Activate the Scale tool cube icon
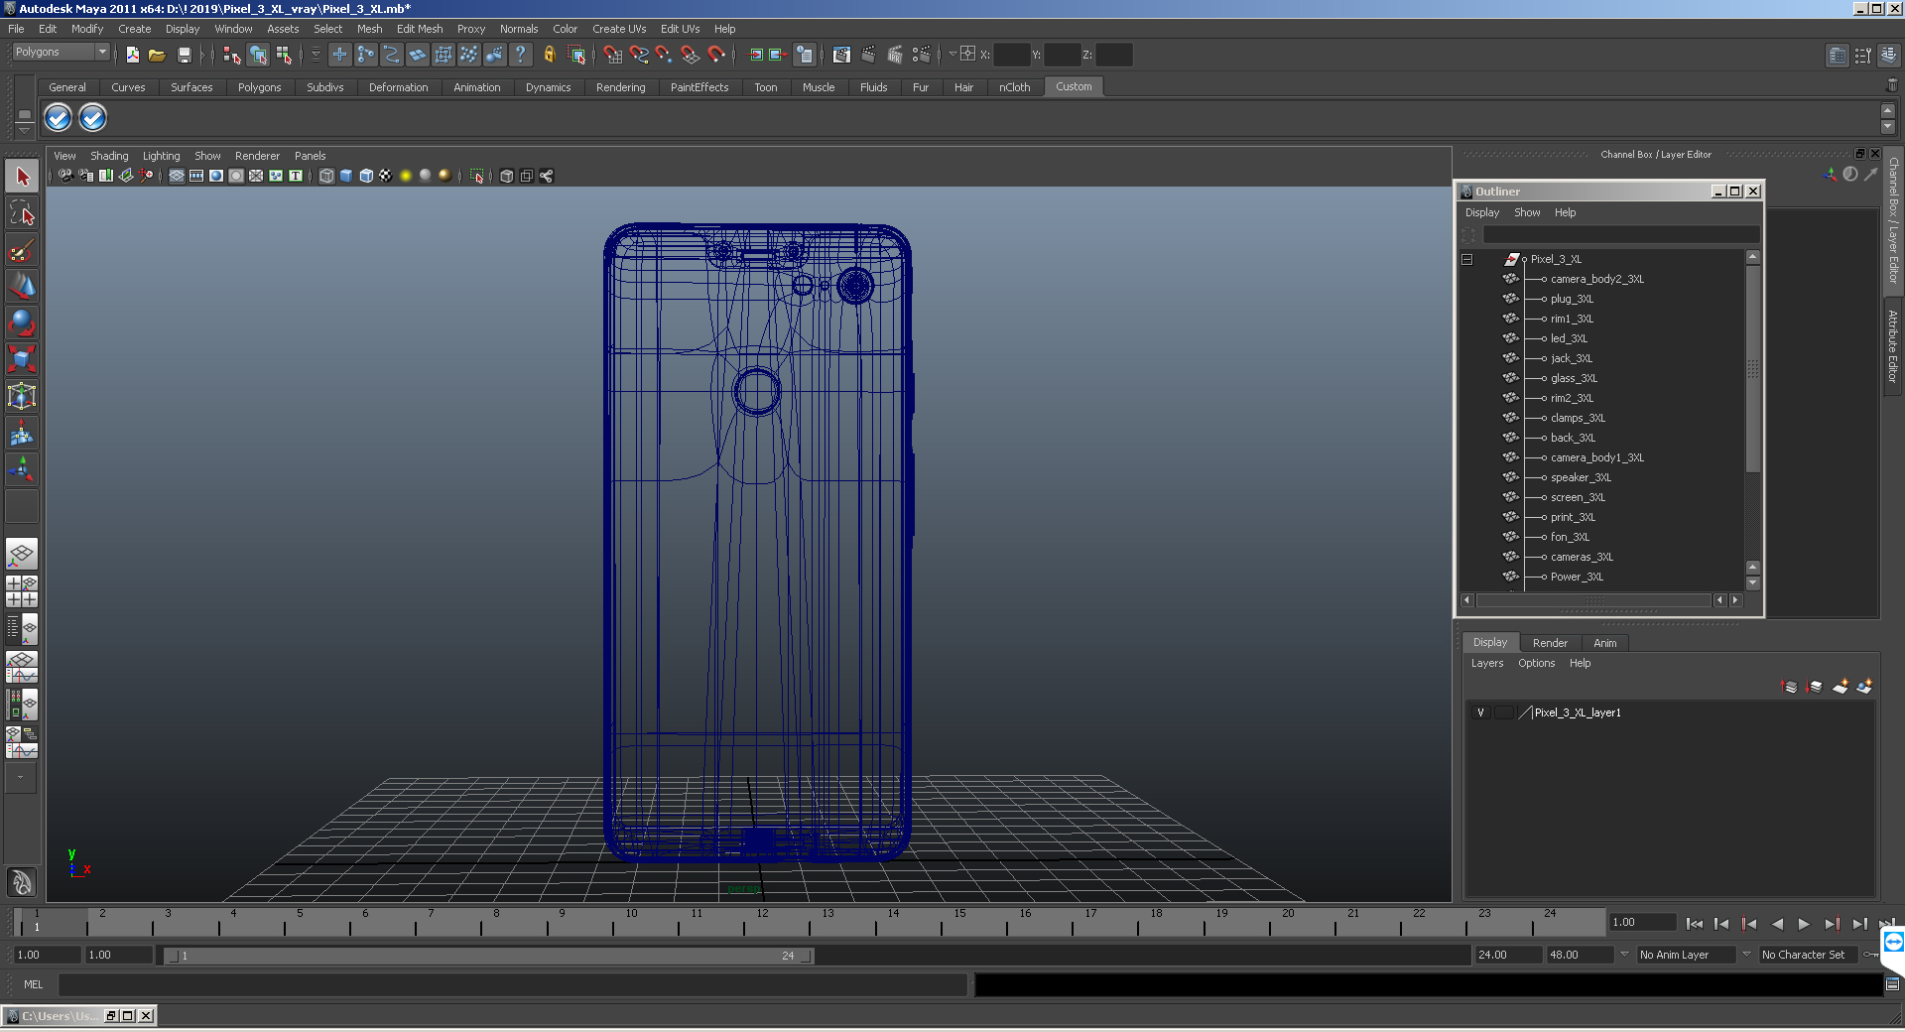This screenshot has height=1032, width=1905. coord(22,358)
